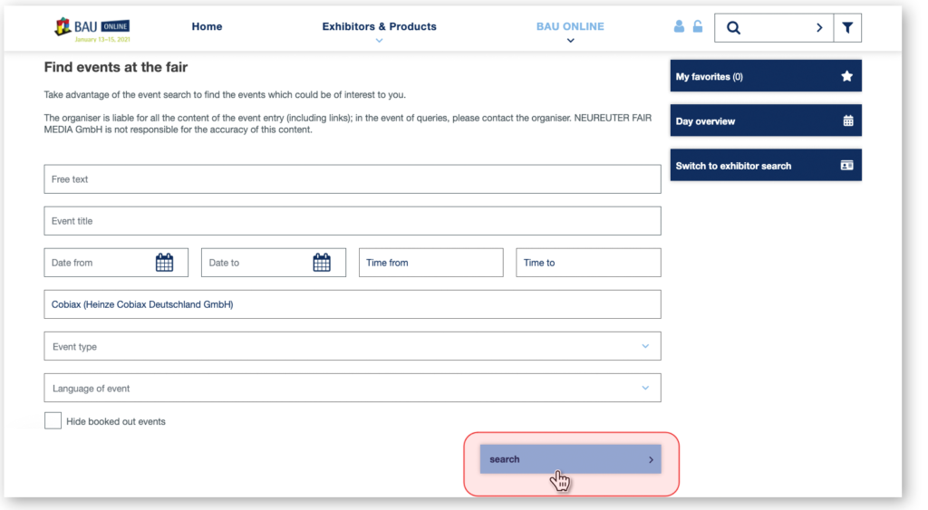Click the Free text input field
928x510 pixels.
(352, 179)
